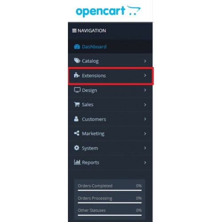Expand the Catalog menu chevron
Screen dimensions: 222x222
145,61
